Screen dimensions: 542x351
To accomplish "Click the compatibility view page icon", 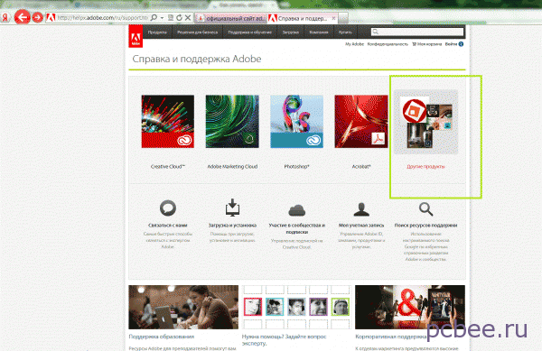I will pos(171,17).
